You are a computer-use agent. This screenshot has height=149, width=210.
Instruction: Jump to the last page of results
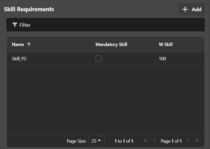(x=197, y=141)
